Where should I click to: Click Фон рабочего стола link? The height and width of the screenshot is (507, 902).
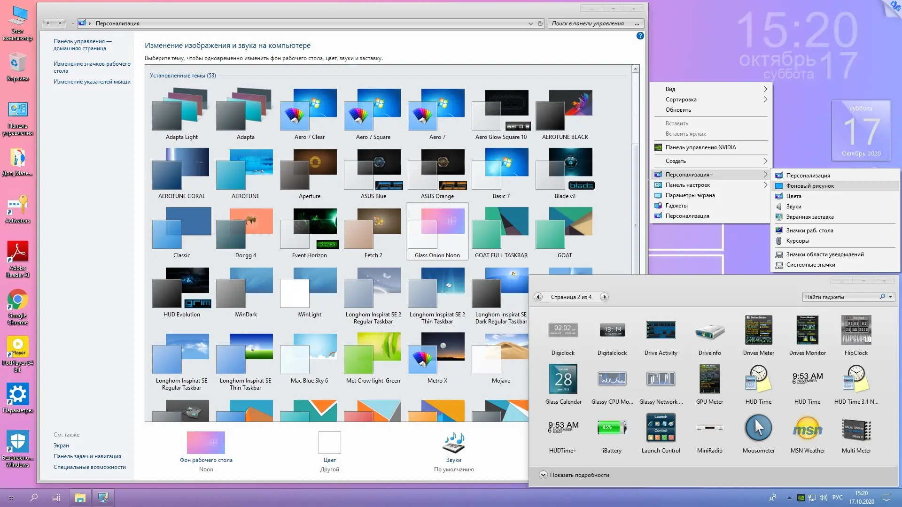click(x=206, y=460)
